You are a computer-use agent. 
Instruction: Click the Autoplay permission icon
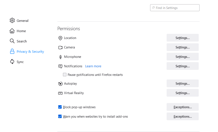click(x=60, y=84)
